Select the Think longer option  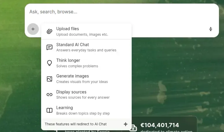tap(86, 63)
